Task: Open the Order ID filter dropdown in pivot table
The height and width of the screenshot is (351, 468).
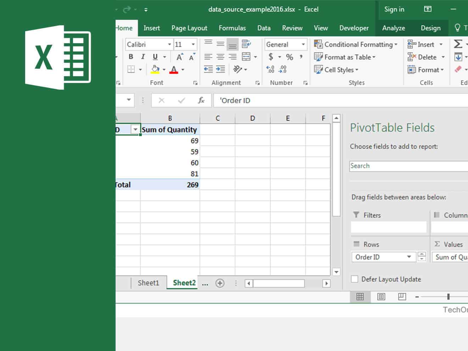Action: coord(135,129)
